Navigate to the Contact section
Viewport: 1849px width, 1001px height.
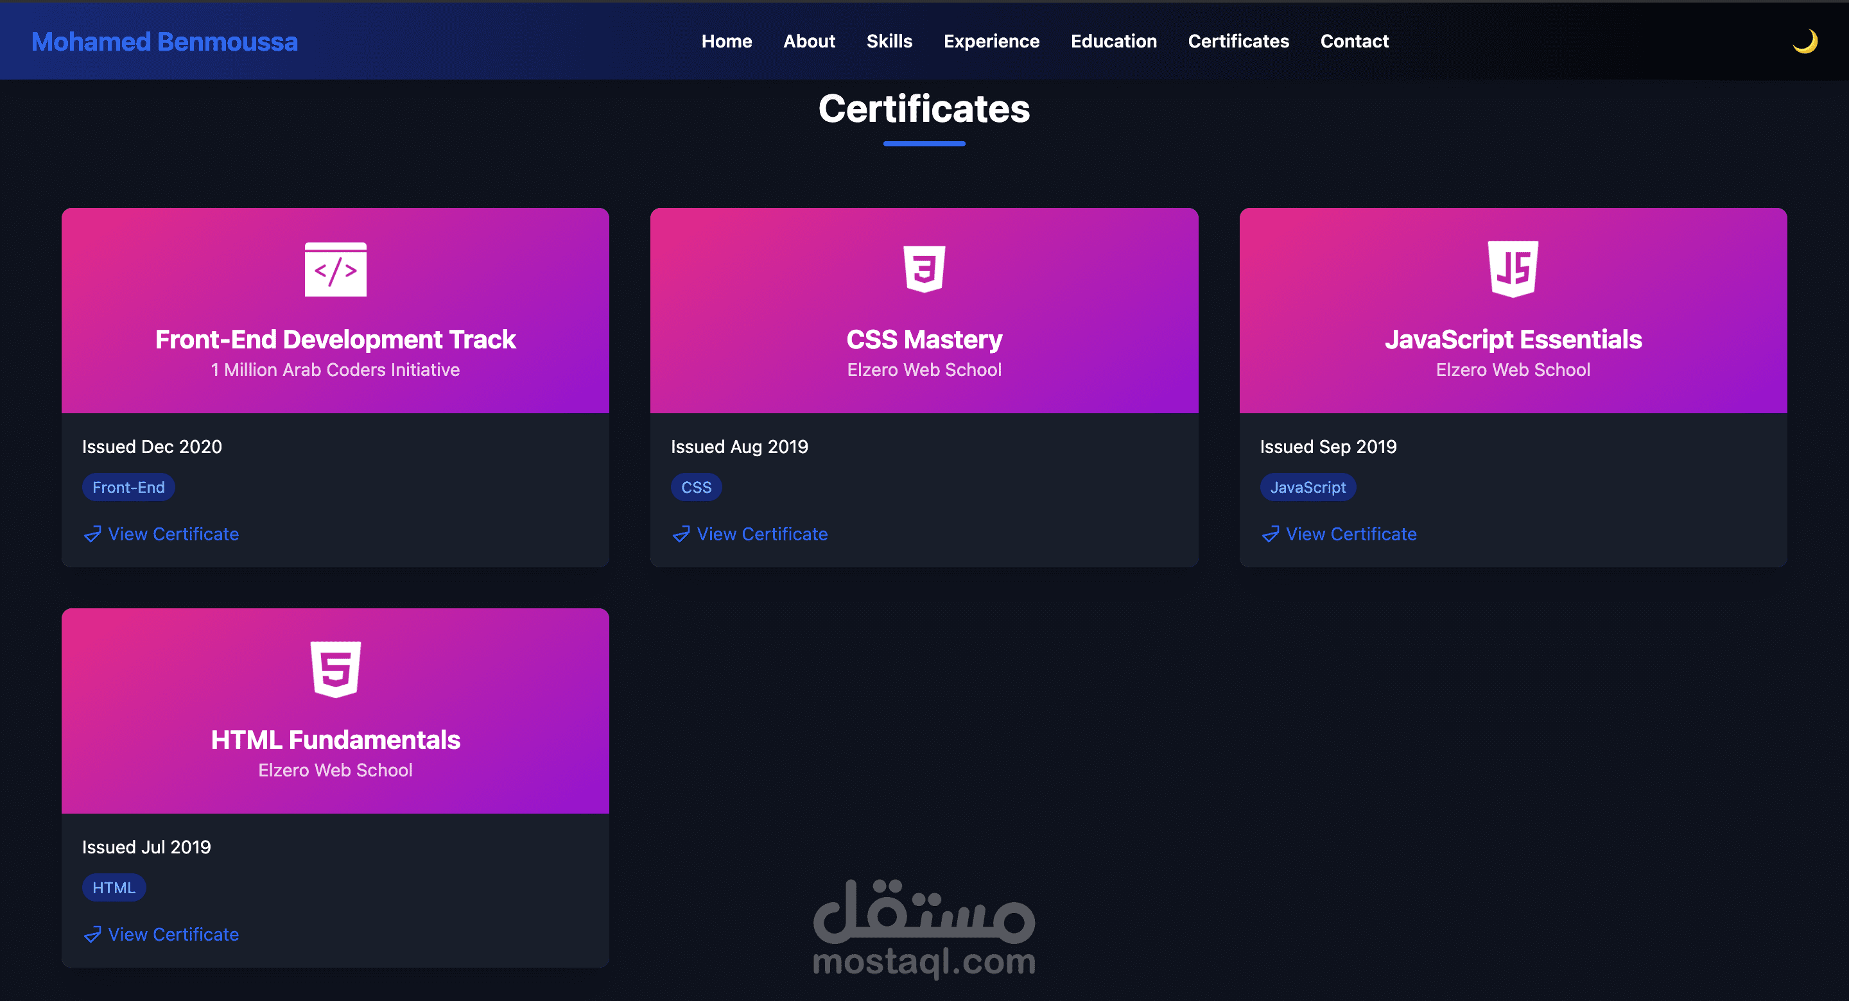1354,41
